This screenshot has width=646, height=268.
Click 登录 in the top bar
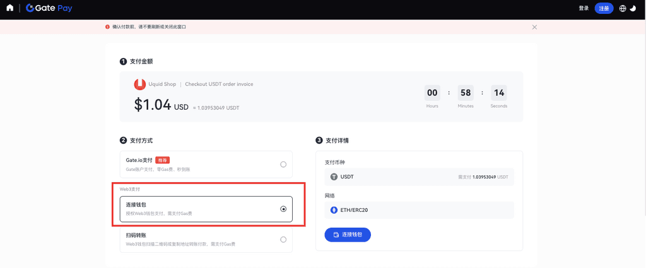pyautogui.click(x=584, y=8)
